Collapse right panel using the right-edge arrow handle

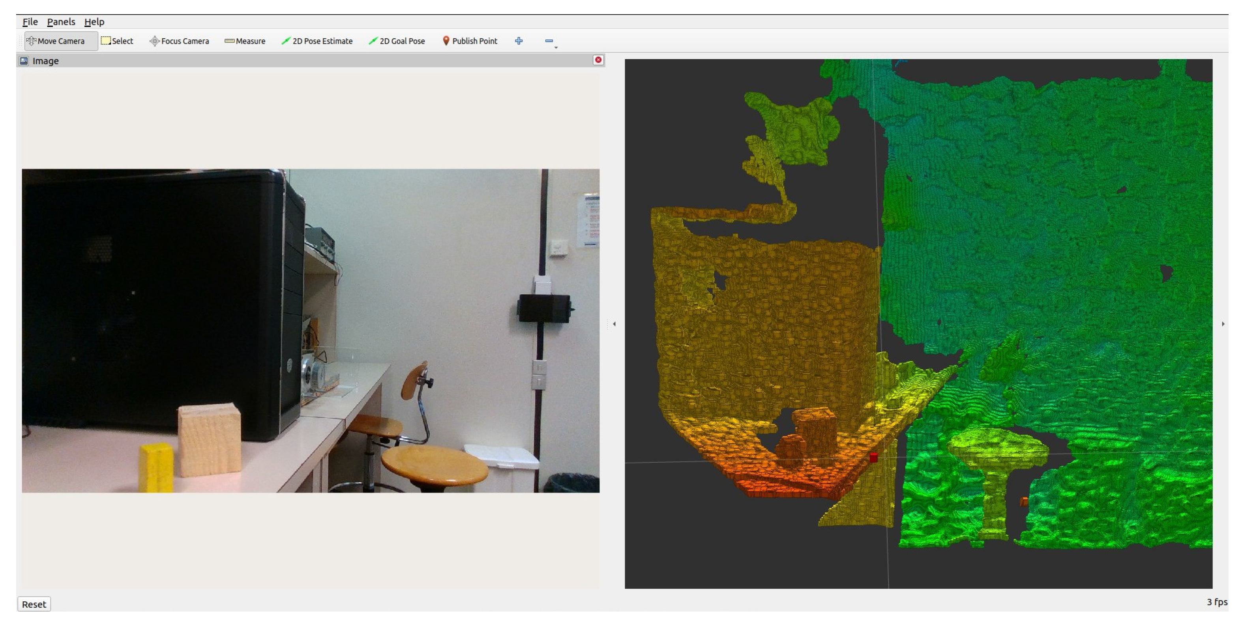pos(1223,324)
